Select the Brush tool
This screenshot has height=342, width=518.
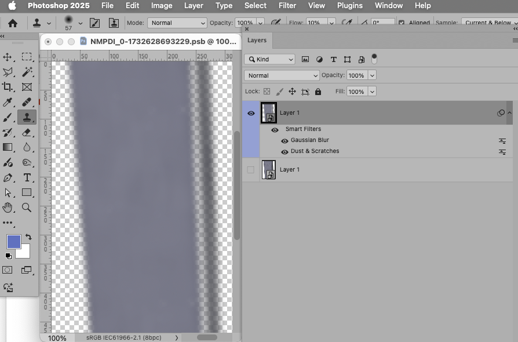[8, 117]
